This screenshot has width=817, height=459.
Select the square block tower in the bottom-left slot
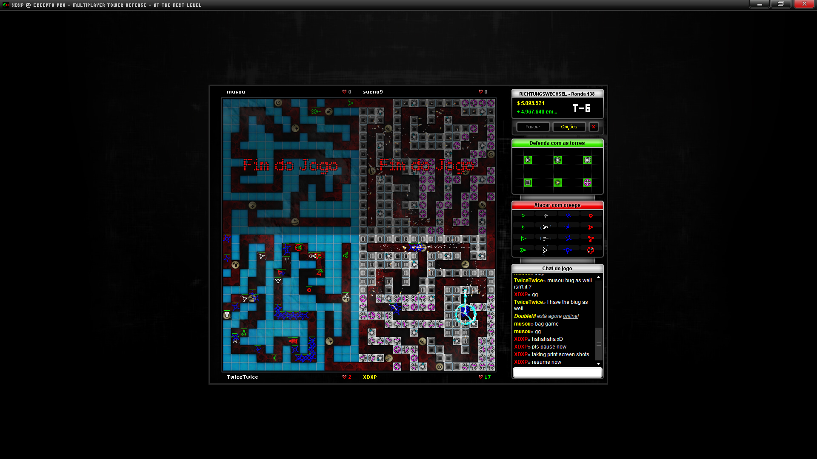pos(528,182)
